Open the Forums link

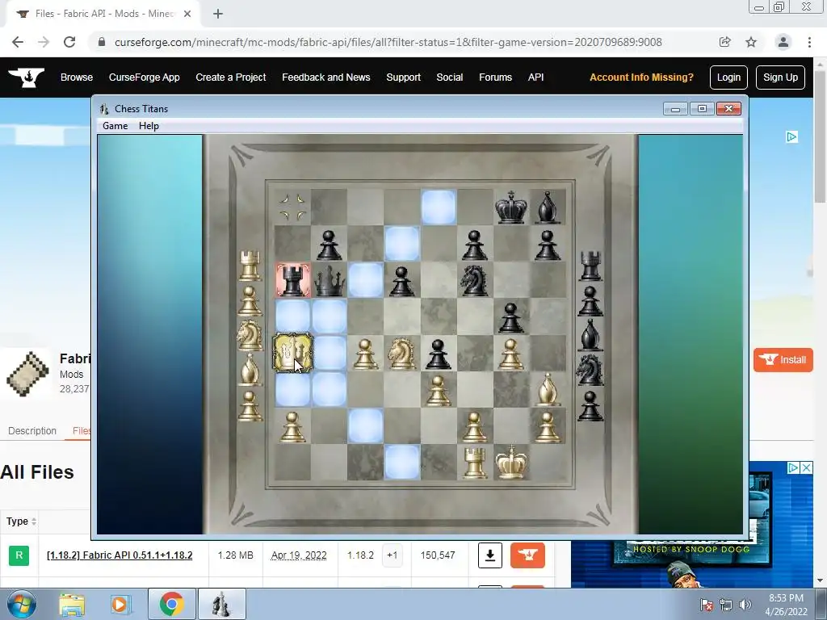click(495, 77)
